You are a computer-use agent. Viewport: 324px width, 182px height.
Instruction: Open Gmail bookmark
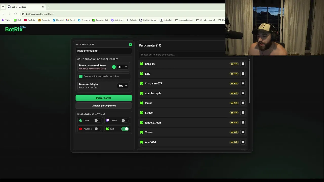pos(70,20)
